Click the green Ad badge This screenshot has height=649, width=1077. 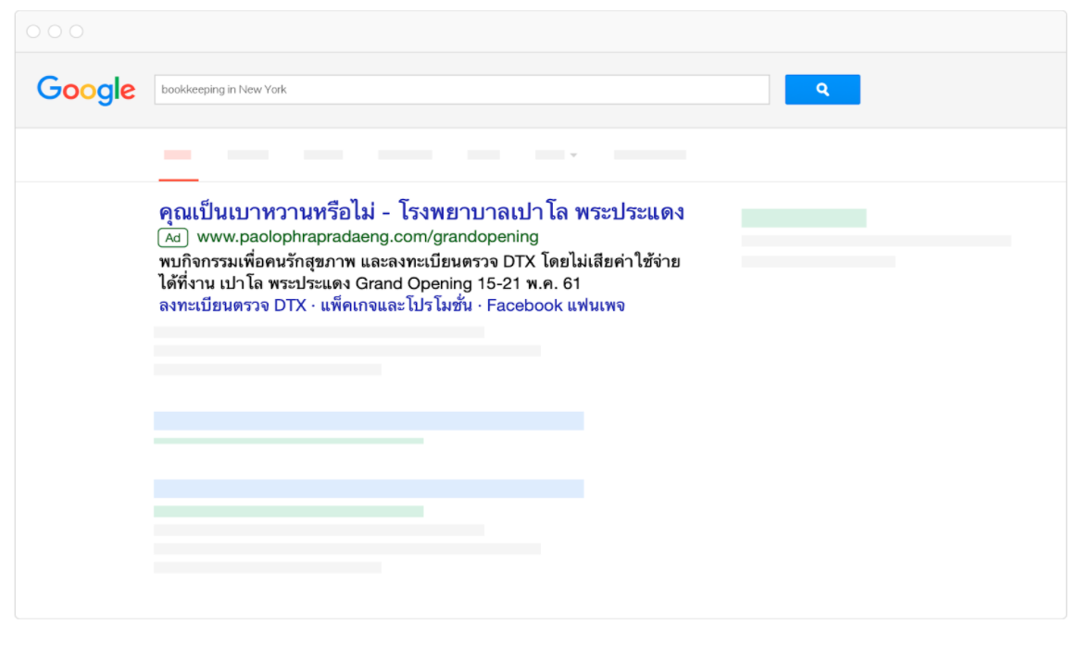(172, 238)
